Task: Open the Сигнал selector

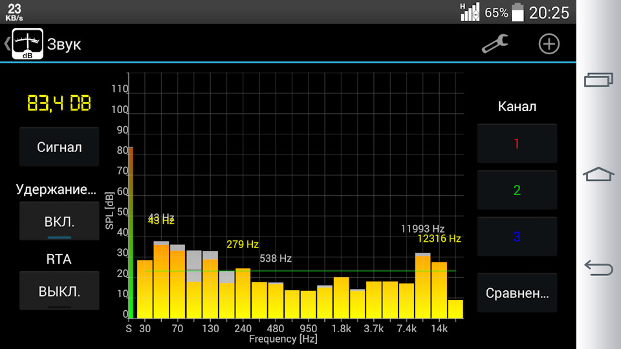Action: (60, 147)
